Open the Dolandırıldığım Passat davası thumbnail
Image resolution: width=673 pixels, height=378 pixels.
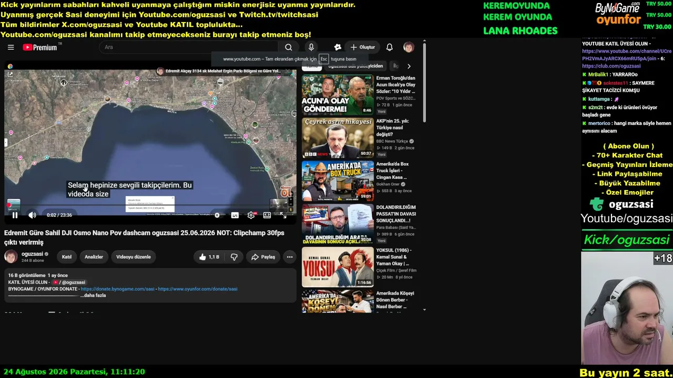click(338, 224)
